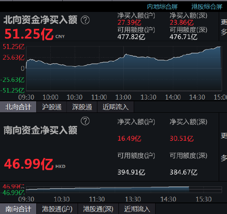Image resolution: width=227 pixels, height=214 pixels.
Task: Select 南向合计 tab
Action: (x=18, y=209)
